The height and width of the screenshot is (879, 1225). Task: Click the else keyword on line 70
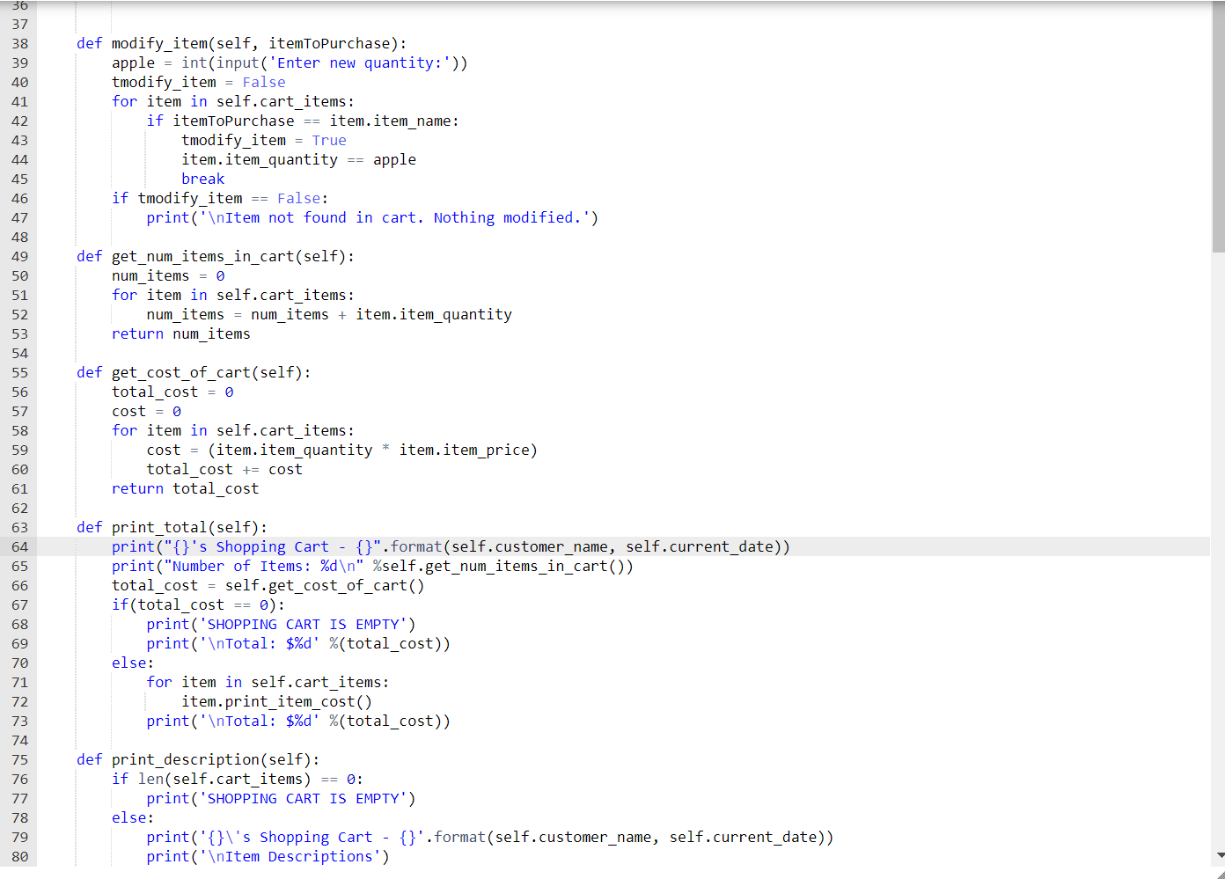click(129, 663)
